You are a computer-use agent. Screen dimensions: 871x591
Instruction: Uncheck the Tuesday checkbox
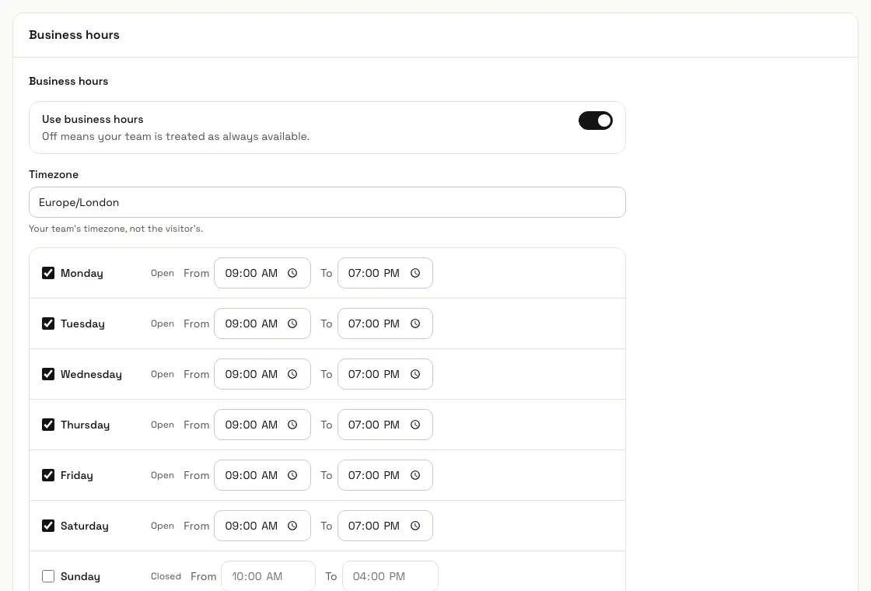point(48,323)
